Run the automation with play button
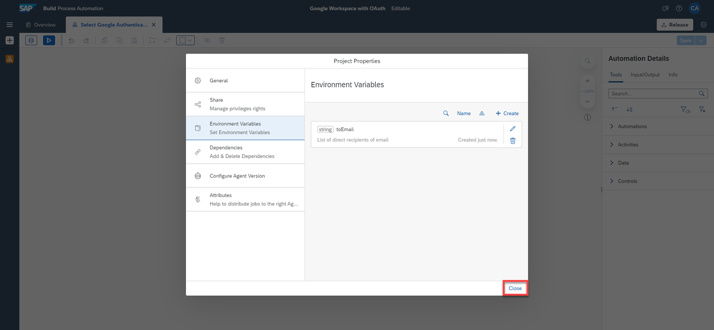This screenshot has height=330, width=714. pos(49,40)
